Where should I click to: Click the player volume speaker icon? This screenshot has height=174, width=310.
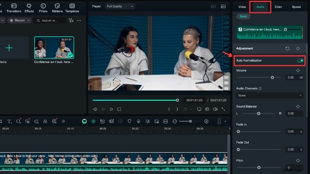[215, 109]
